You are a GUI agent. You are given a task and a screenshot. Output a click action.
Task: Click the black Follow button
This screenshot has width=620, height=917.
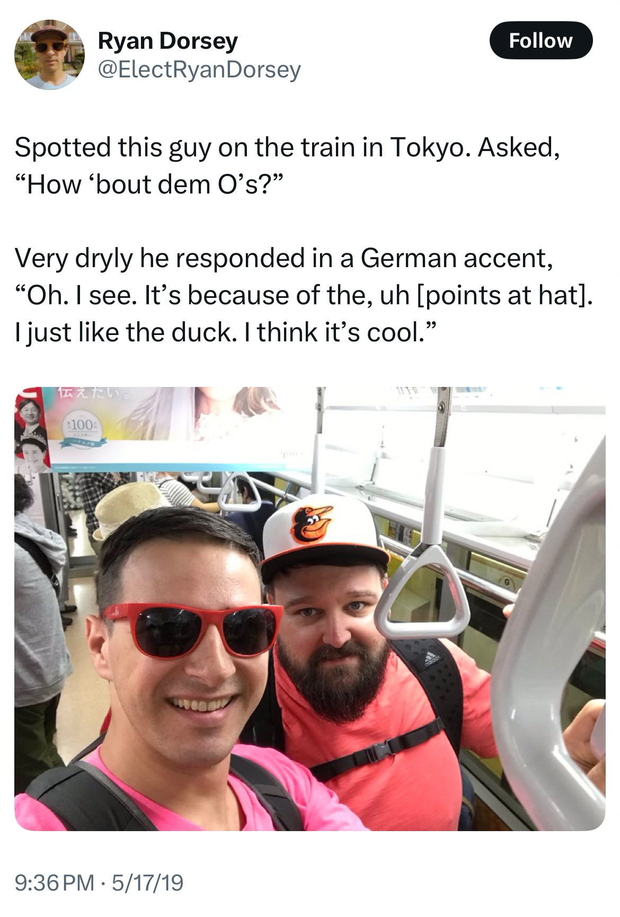(541, 40)
